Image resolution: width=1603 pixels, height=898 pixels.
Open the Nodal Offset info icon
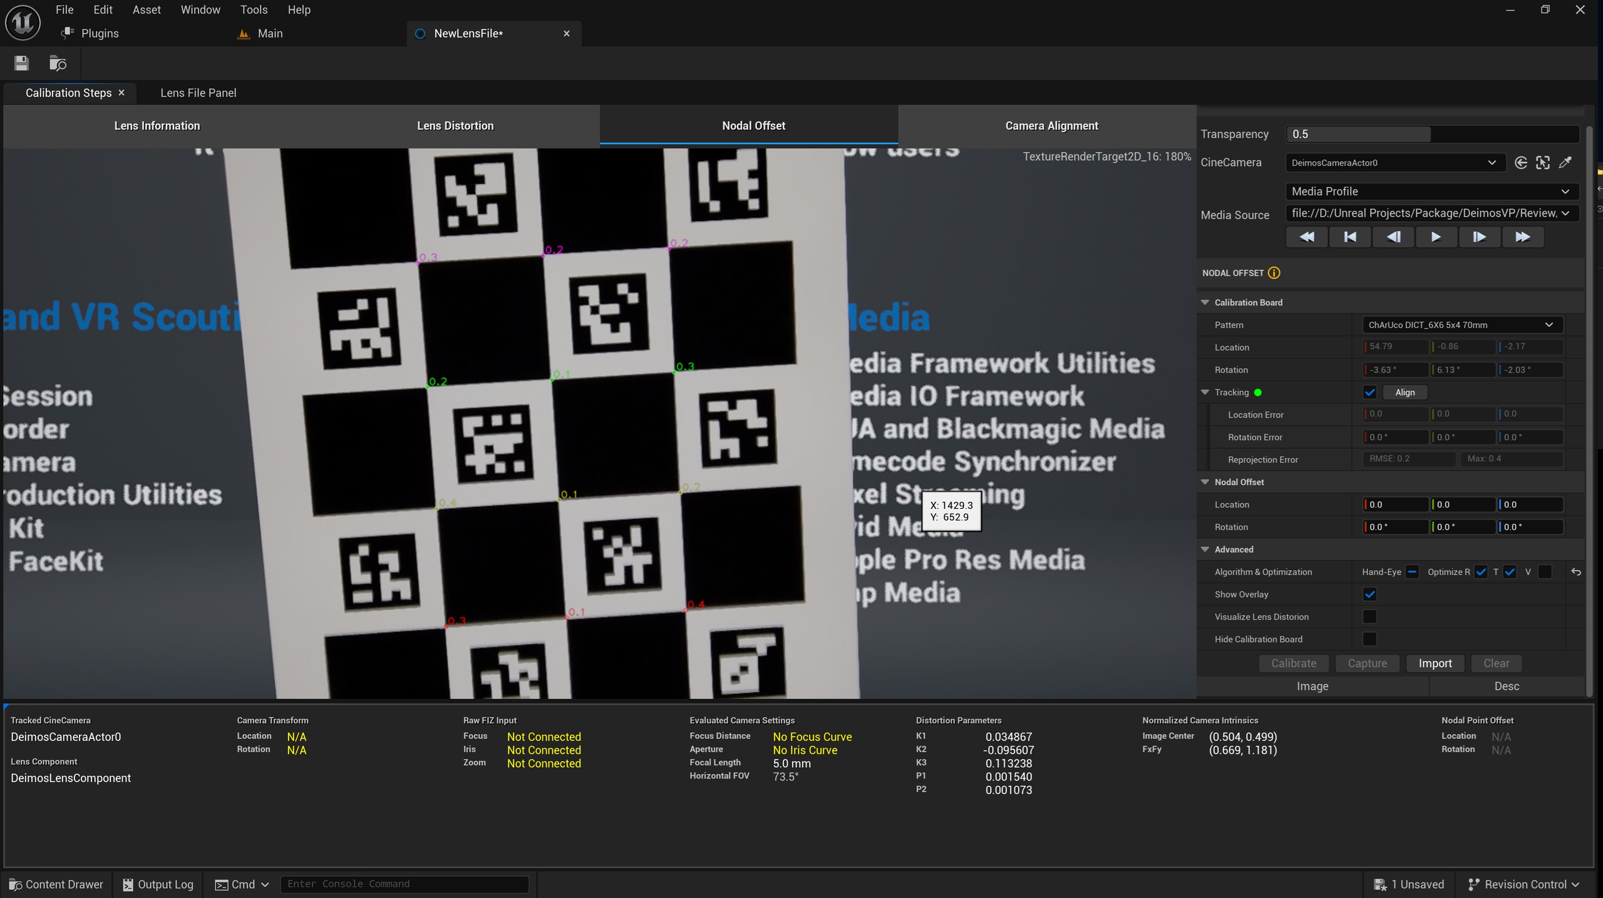pyautogui.click(x=1274, y=273)
